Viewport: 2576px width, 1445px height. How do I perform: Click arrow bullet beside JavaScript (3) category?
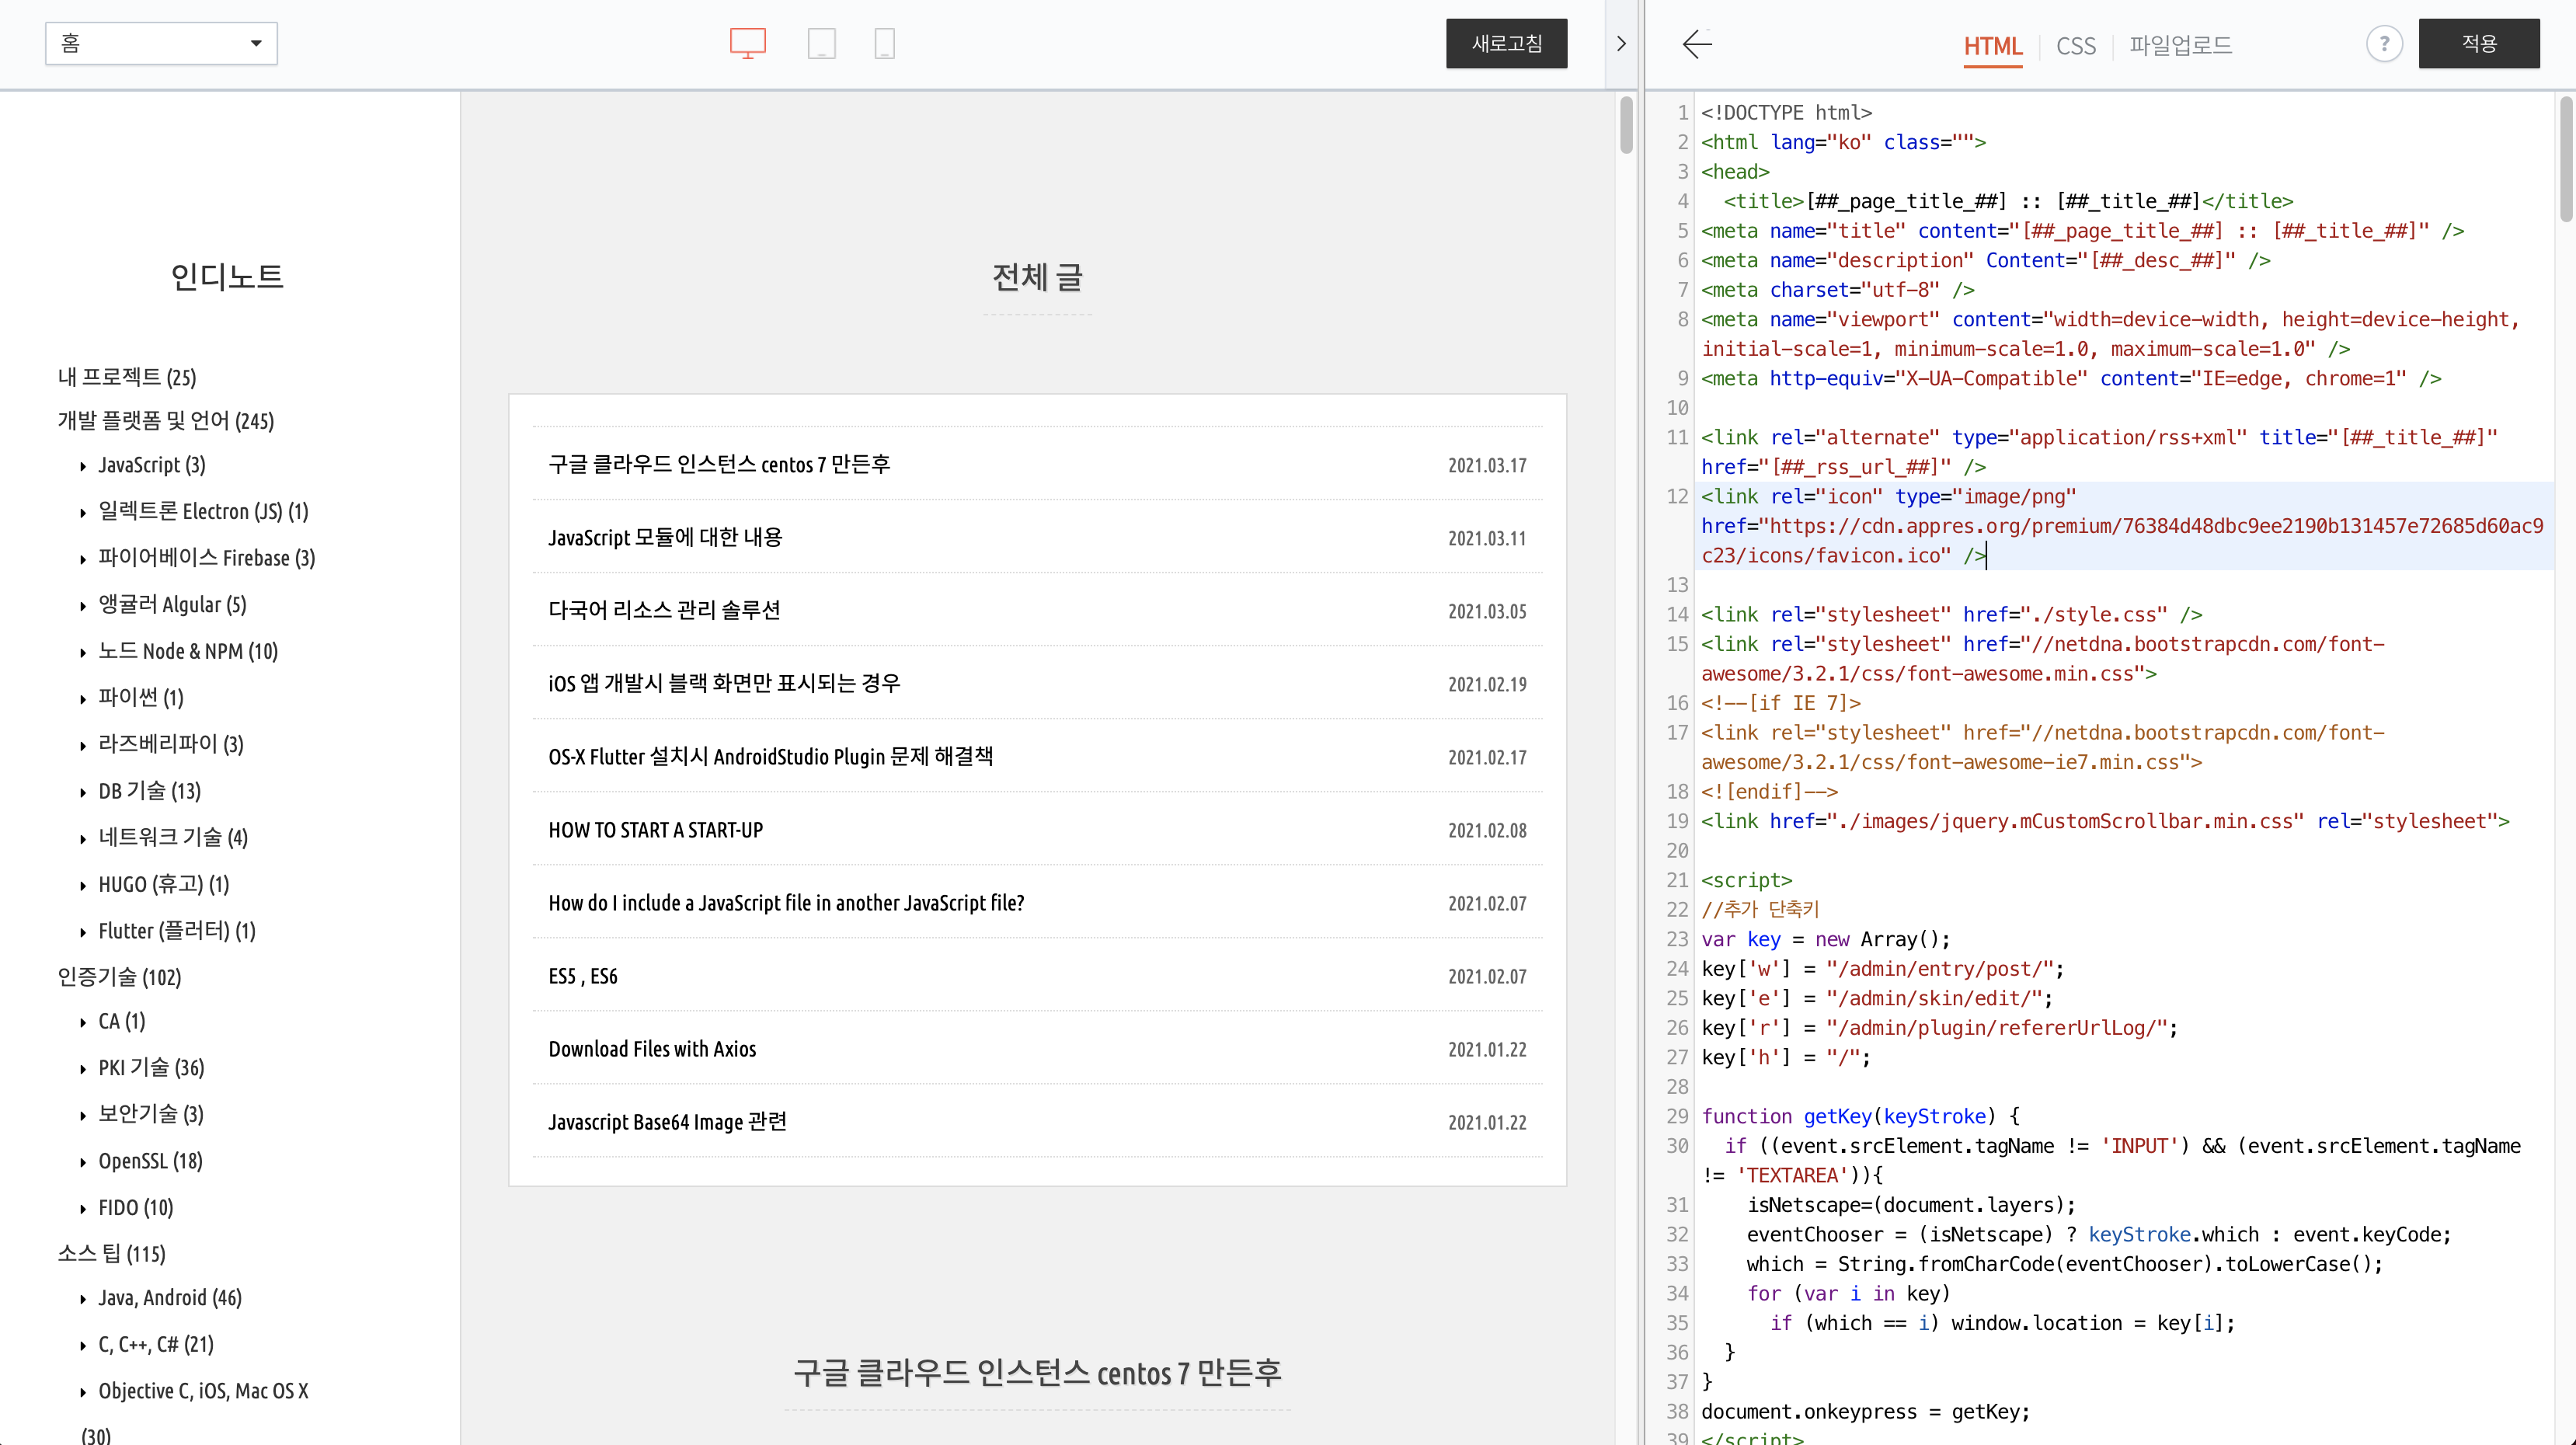click(x=83, y=466)
